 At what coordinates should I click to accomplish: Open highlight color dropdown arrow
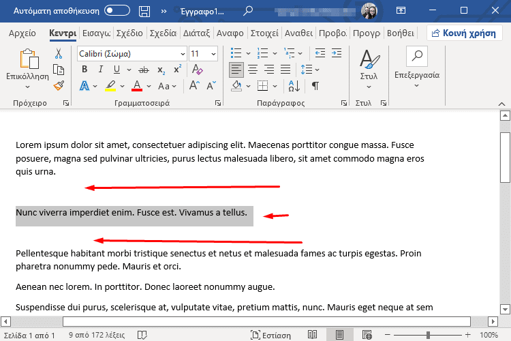[x=122, y=87]
